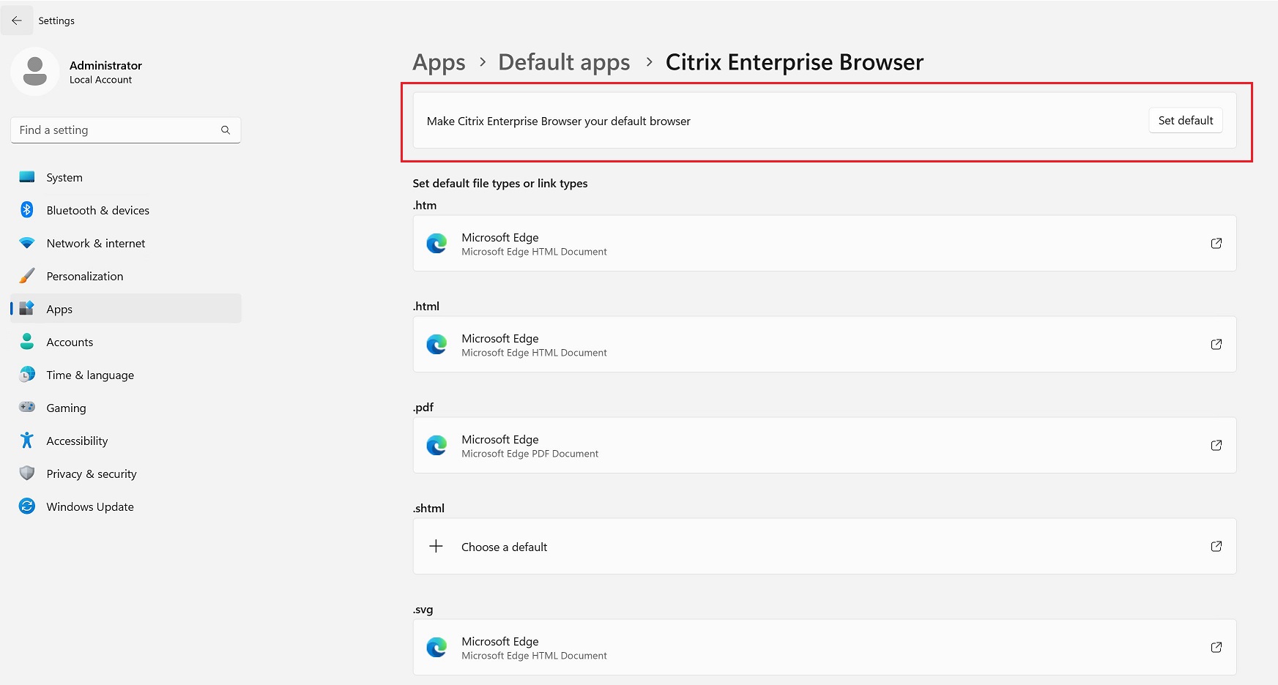Choose a default for .shtml
1278x685 pixels.
coord(825,547)
